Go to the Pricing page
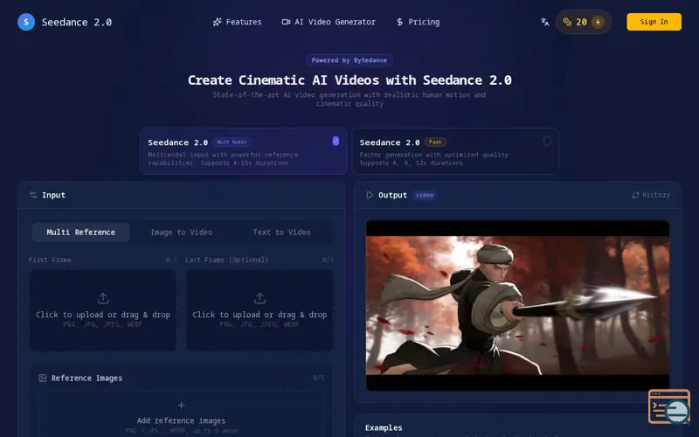Image resolution: width=699 pixels, height=437 pixels. pyautogui.click(x=418, y=22)
